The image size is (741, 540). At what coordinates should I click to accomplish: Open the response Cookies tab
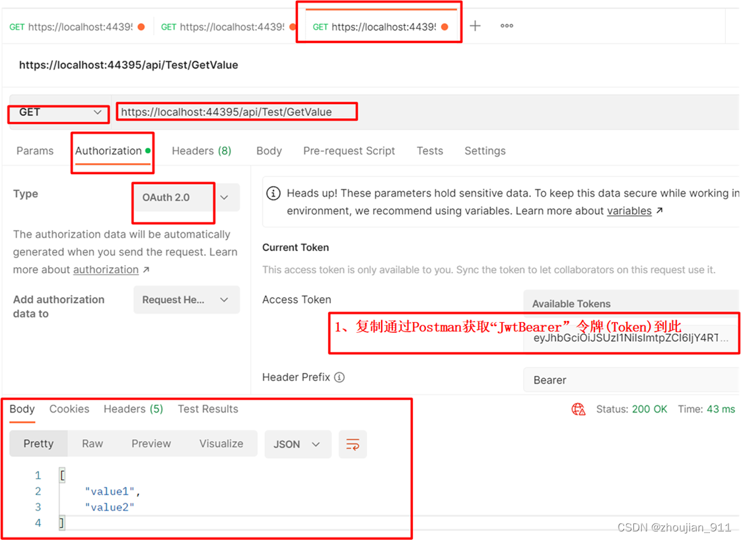coord(69,409)
